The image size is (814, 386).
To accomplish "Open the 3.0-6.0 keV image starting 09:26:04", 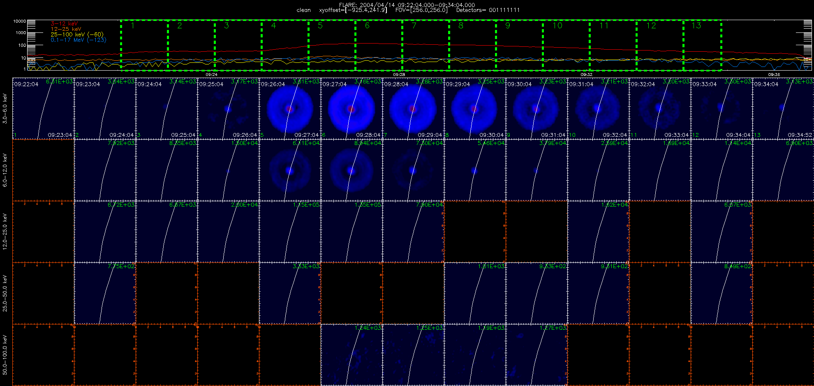I will coord(290,108).
